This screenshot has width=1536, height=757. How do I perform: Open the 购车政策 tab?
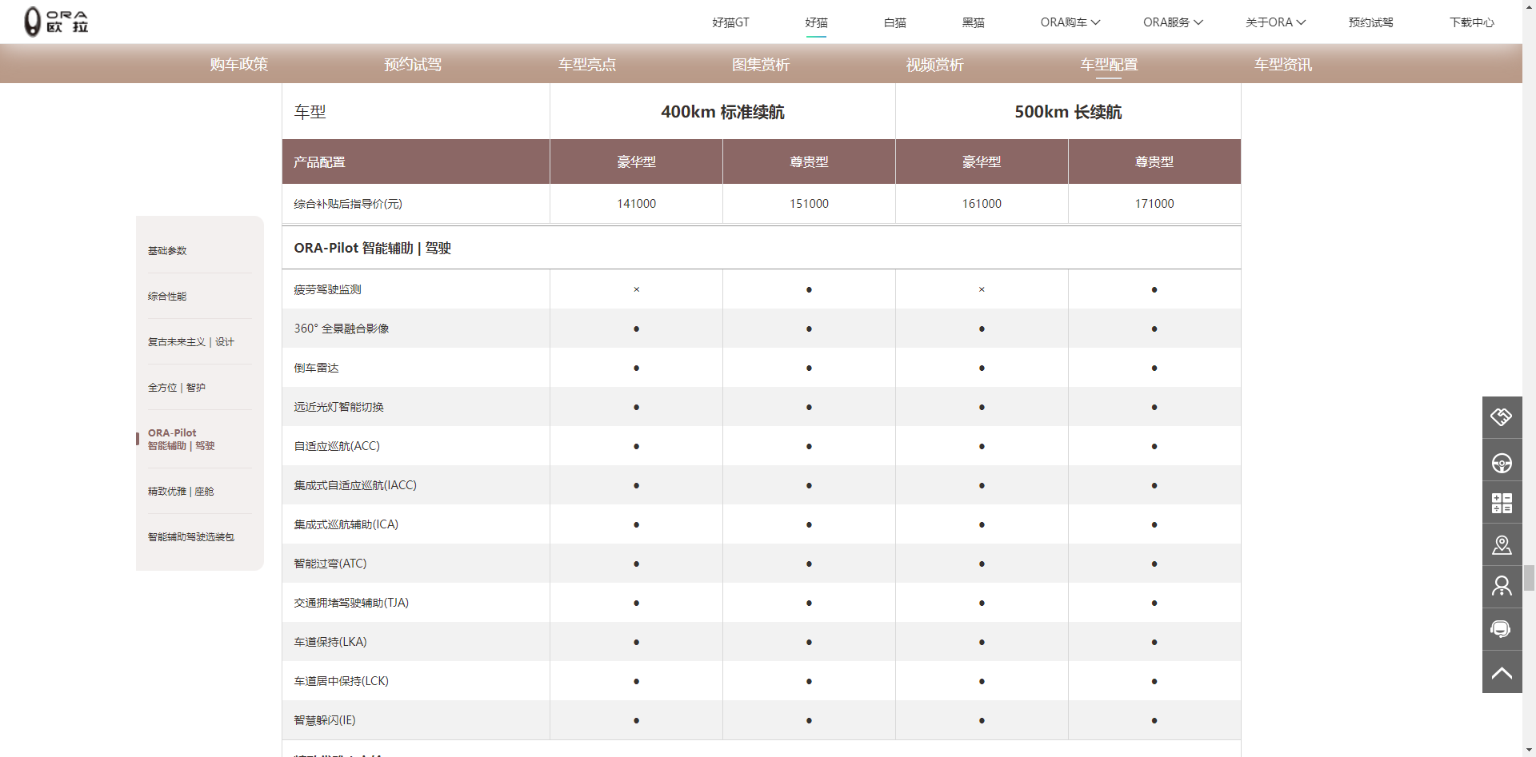tap(238, 65)
